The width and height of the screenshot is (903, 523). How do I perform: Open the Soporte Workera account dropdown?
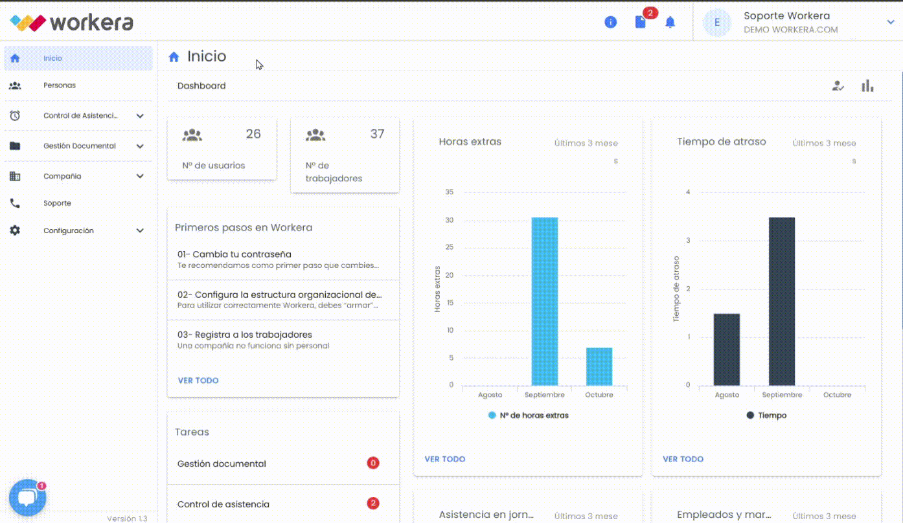click(x=890, y=23)
